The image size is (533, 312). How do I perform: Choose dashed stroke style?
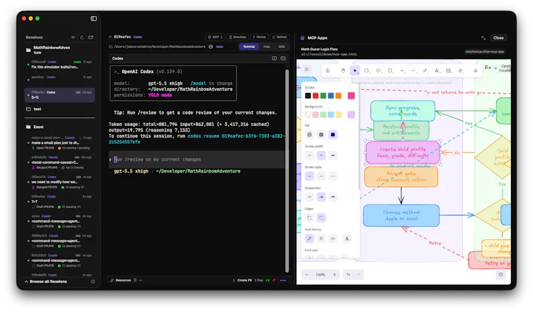321,176
